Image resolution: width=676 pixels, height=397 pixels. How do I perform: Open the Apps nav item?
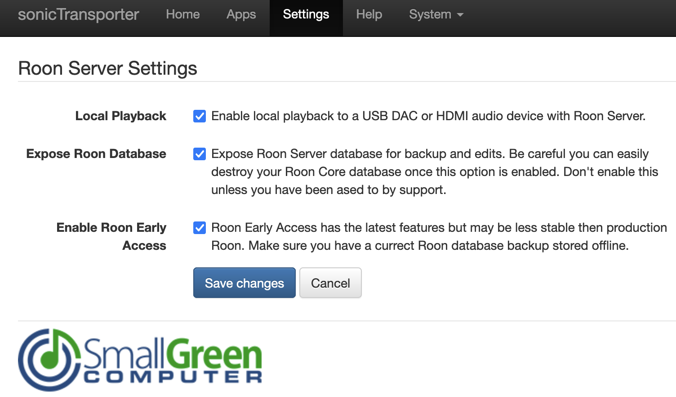[241, 14]
